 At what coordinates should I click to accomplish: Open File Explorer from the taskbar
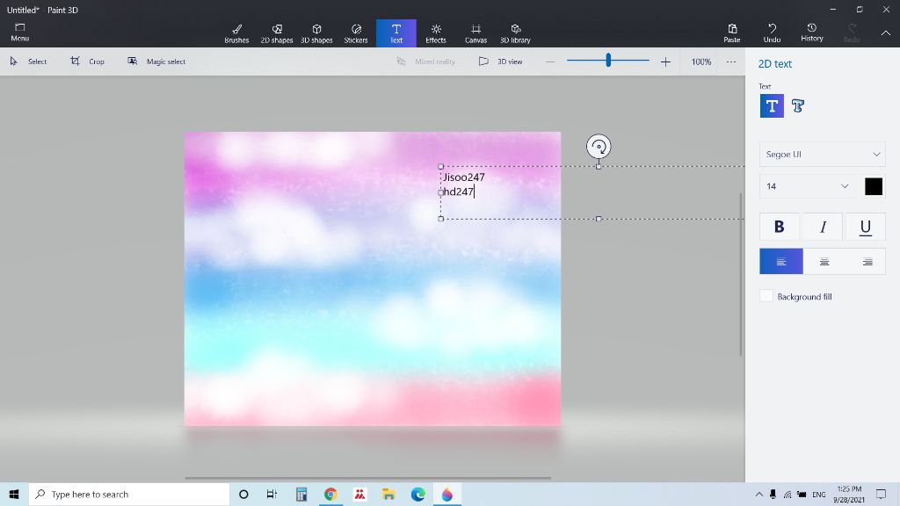pyautogui.click(x=388, y=494)
